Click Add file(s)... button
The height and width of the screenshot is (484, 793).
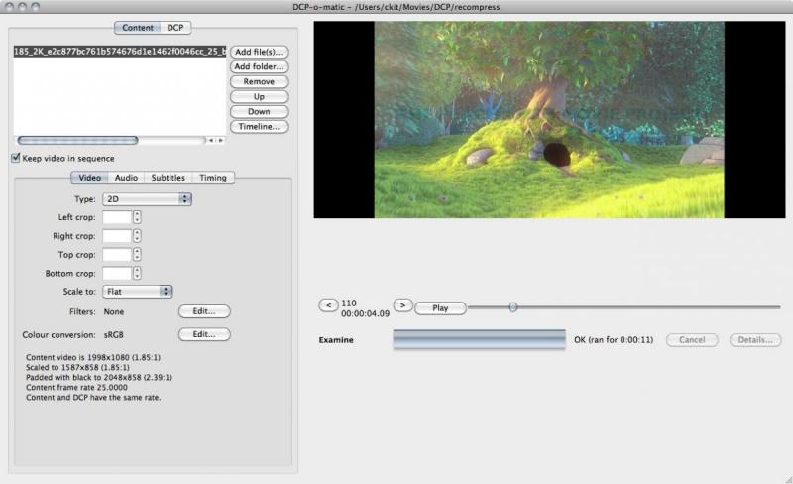259,52
